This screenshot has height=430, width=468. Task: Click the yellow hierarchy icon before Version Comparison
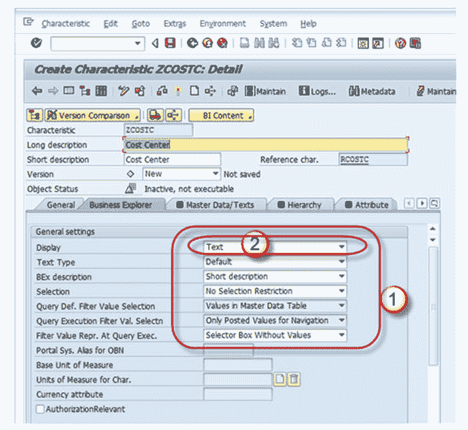(35, 115)
